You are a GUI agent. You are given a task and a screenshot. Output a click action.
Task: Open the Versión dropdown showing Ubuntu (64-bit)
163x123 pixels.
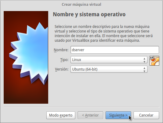coord(109,69)
